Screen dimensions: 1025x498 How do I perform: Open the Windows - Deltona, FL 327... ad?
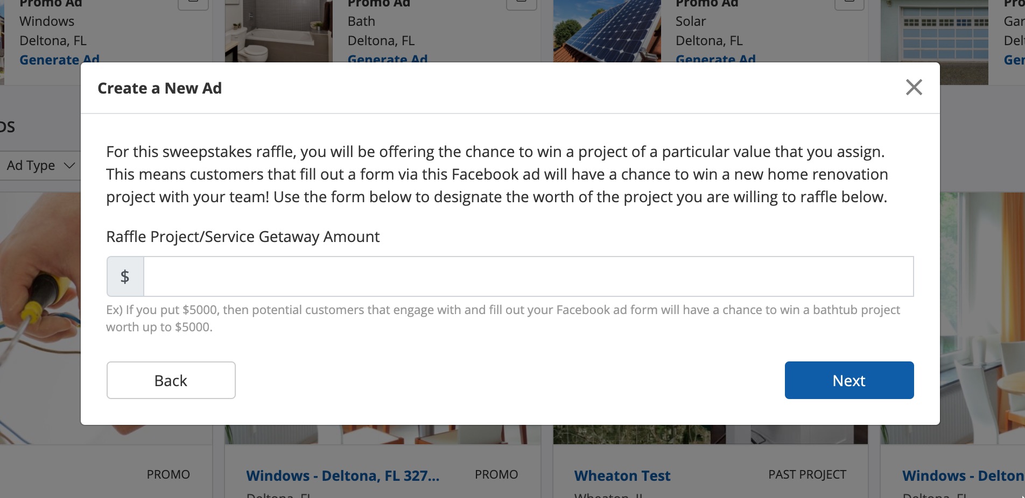tap(342, 476)
